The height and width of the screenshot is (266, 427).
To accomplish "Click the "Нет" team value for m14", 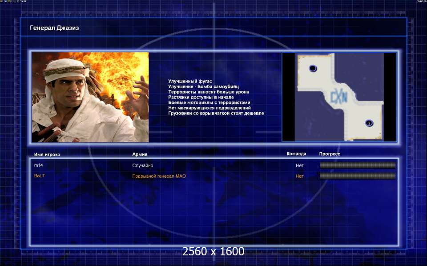I will click(300, 165).
